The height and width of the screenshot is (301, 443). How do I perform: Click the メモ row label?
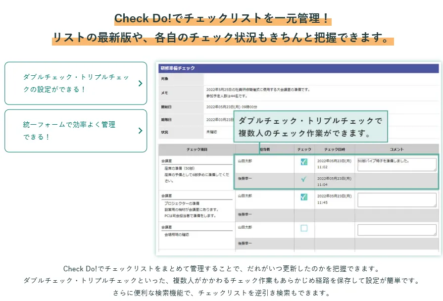(x=164, y=93)
